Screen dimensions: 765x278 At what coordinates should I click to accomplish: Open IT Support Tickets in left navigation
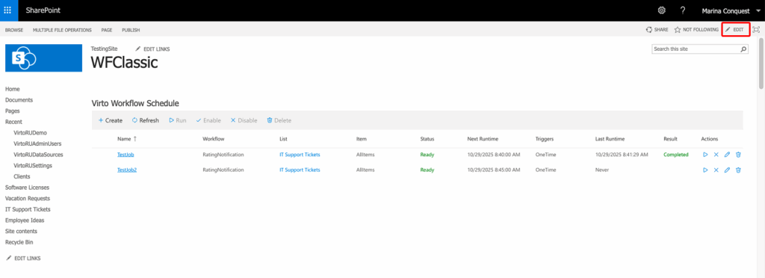coord(28,209)
